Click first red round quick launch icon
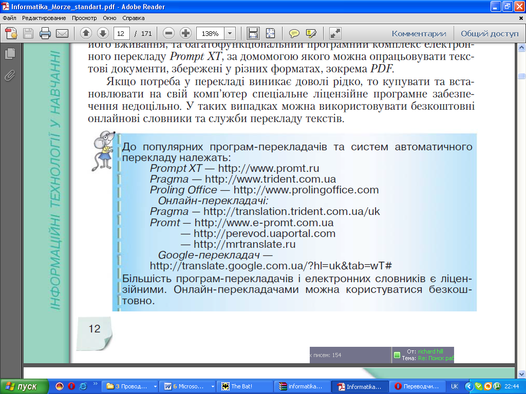The width and height of the screenshot is (526, 394). [x=60, y=386]
